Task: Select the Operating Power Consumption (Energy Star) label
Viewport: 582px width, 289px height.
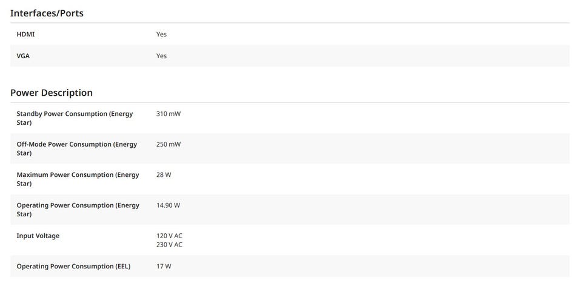Action: [78, 210]
